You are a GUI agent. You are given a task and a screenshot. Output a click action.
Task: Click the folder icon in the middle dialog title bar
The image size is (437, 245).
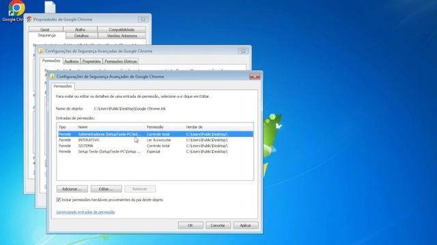(x=41, y=51)
